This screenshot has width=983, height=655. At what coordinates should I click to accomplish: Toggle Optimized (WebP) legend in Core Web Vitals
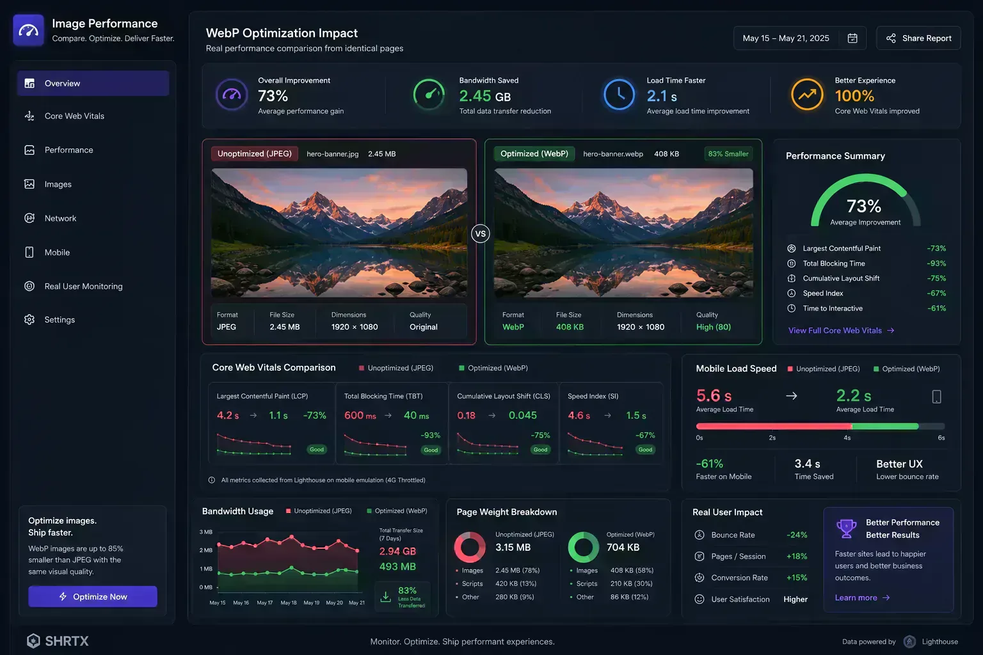pos(493,368)
